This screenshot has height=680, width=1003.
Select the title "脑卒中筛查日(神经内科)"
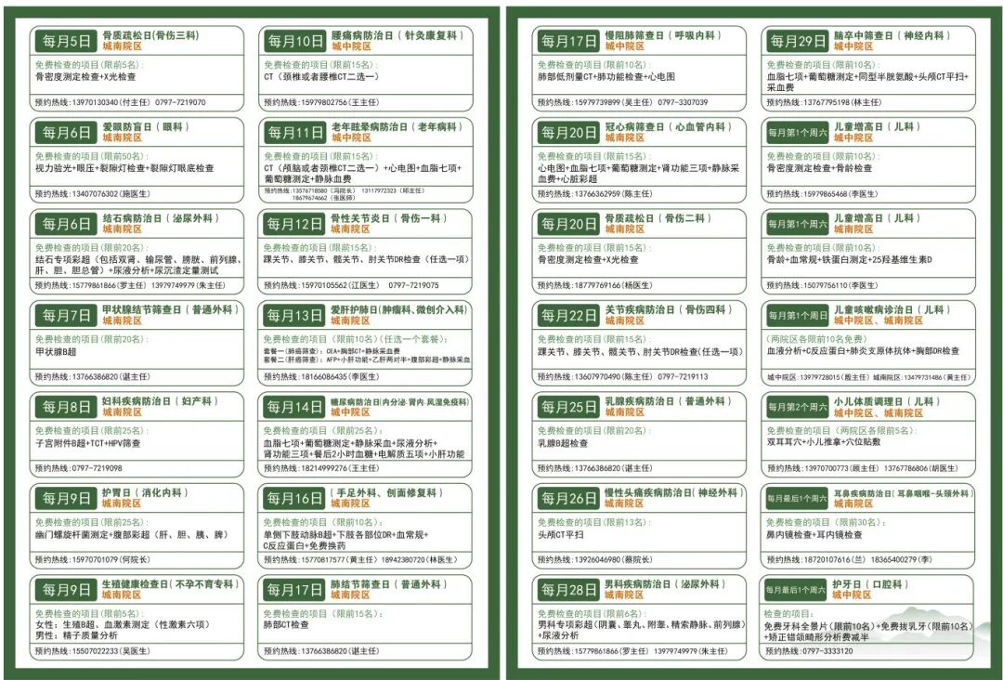(892, 35)
